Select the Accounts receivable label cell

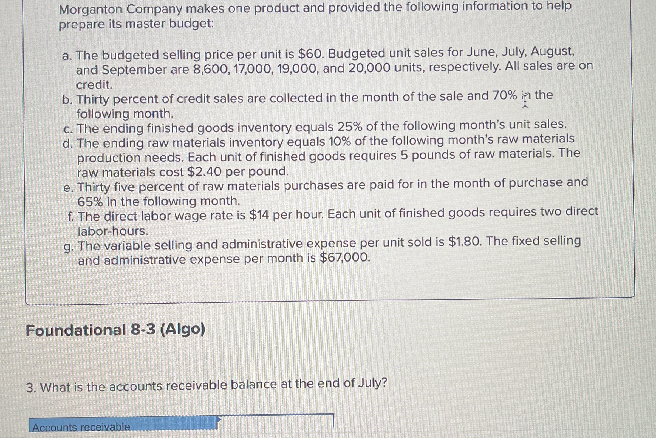(x=123, y=423)
